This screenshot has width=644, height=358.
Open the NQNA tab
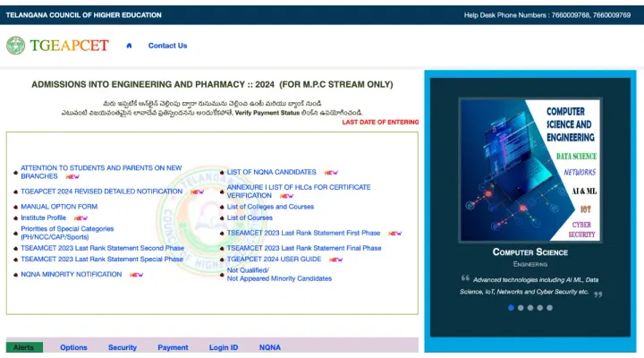[269, 347]
